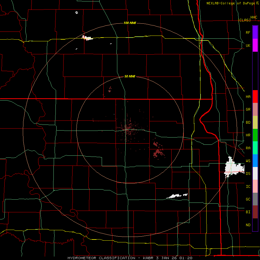This screenshot has width=260, height=260.
Task: Click the HR dark green legend swatch
Action: [x=255, y=135]
